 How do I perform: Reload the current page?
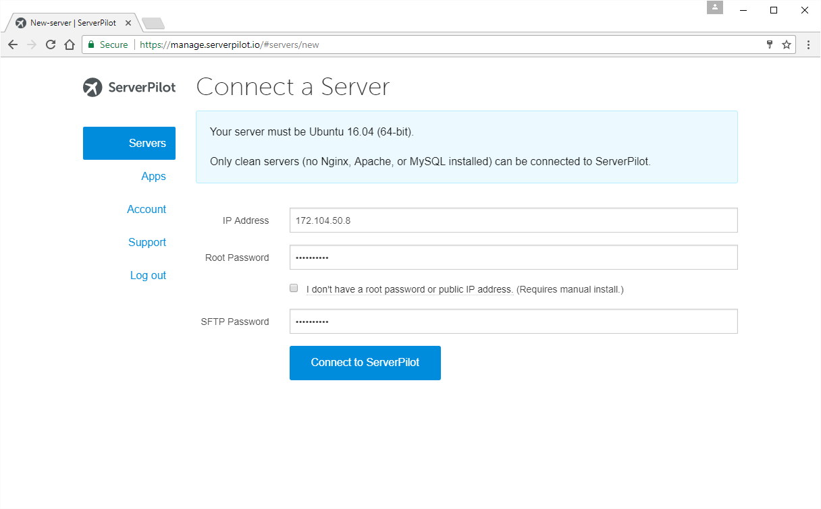pyautogui.click(x=51, y=44)
